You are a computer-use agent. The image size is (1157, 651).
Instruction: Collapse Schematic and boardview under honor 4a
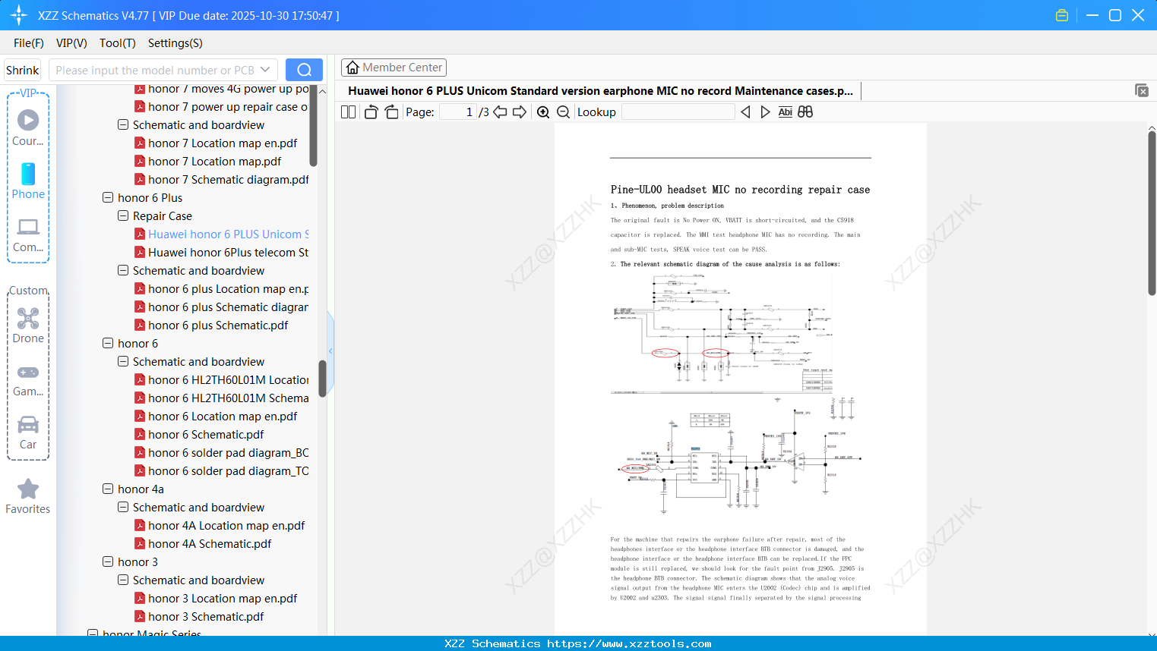(123, 508)
